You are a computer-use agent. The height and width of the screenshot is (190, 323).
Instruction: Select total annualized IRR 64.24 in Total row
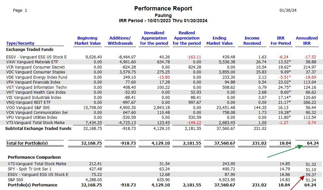313,143
